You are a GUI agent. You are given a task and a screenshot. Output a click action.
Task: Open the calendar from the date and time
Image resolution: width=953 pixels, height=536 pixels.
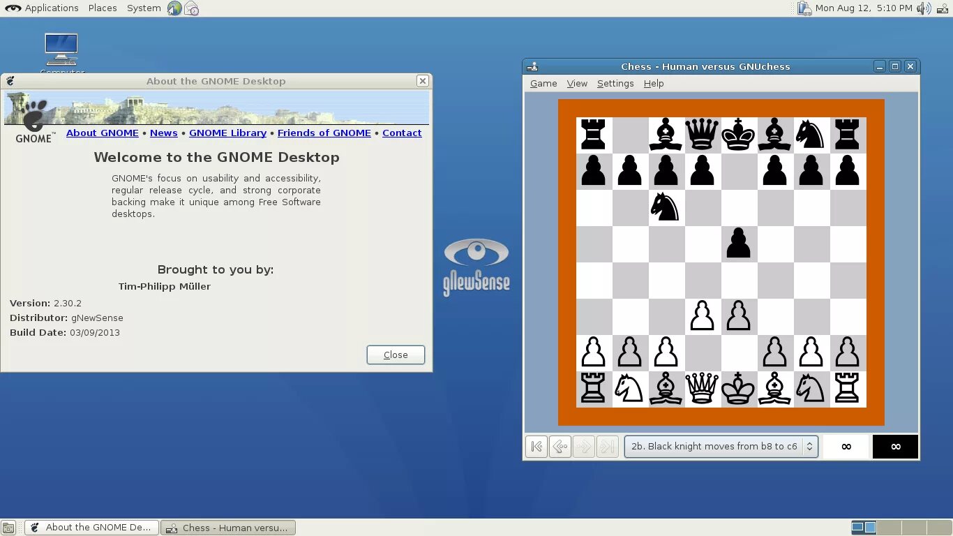pyautogui.click(x=864, y=8)
